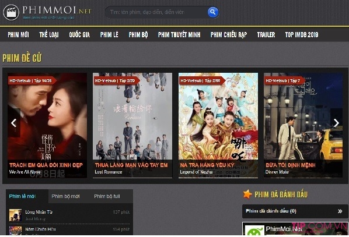Click the Lòng Nhân Từ small thumbnail

click(15, 215)
